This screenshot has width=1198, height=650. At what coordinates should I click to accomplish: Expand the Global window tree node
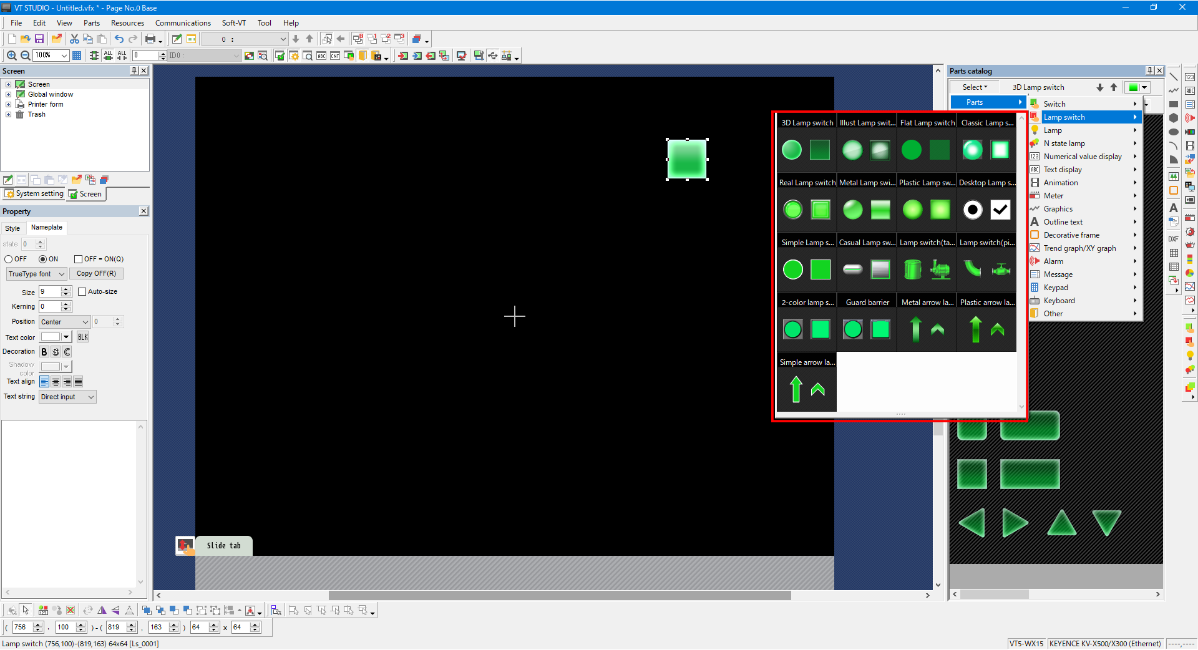8,95
